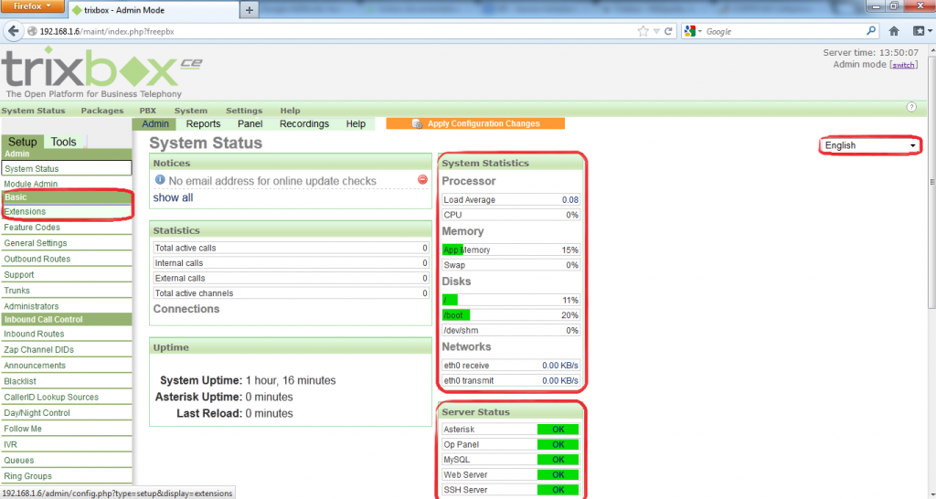Select the Setup sidebar tab
Viewport: 936px width, 499px height.
click(22, 142)
